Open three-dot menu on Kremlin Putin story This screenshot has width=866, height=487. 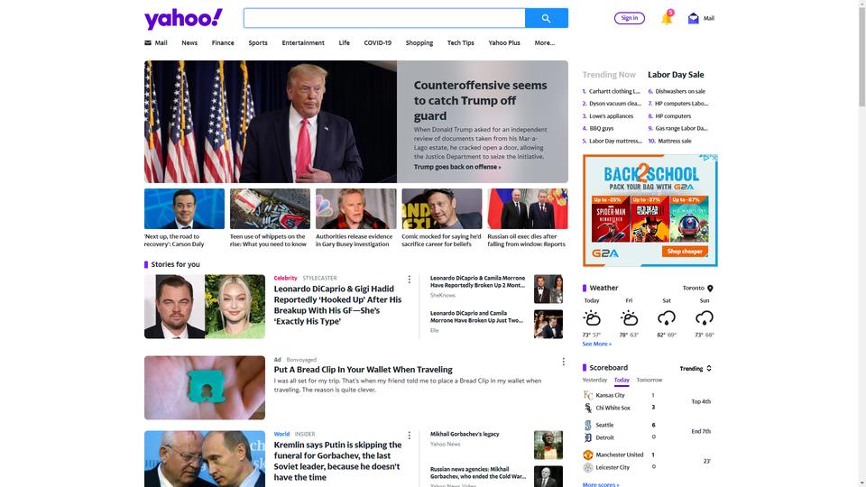(410, 435)
